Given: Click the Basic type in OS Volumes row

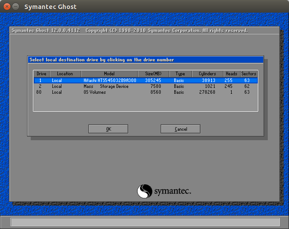Looking at the screenshot, I should [x=179, y=92].
